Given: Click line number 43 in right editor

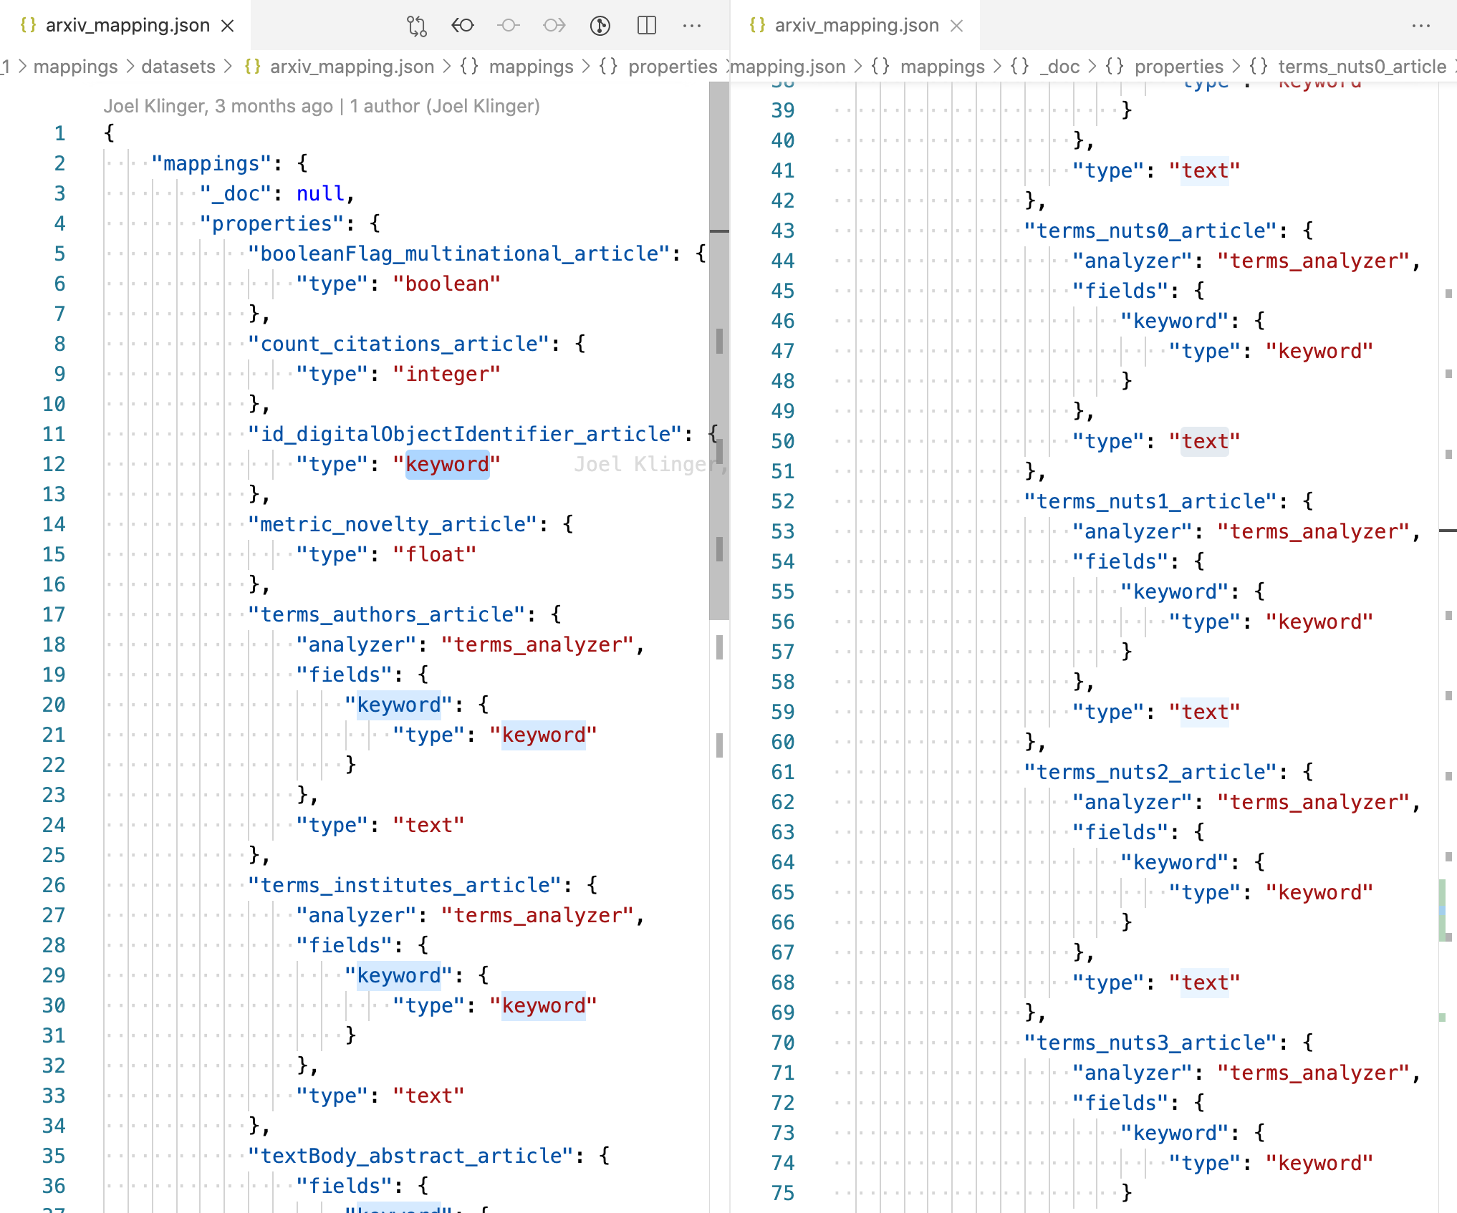Looking at the screenshot, I should (782, 231).
